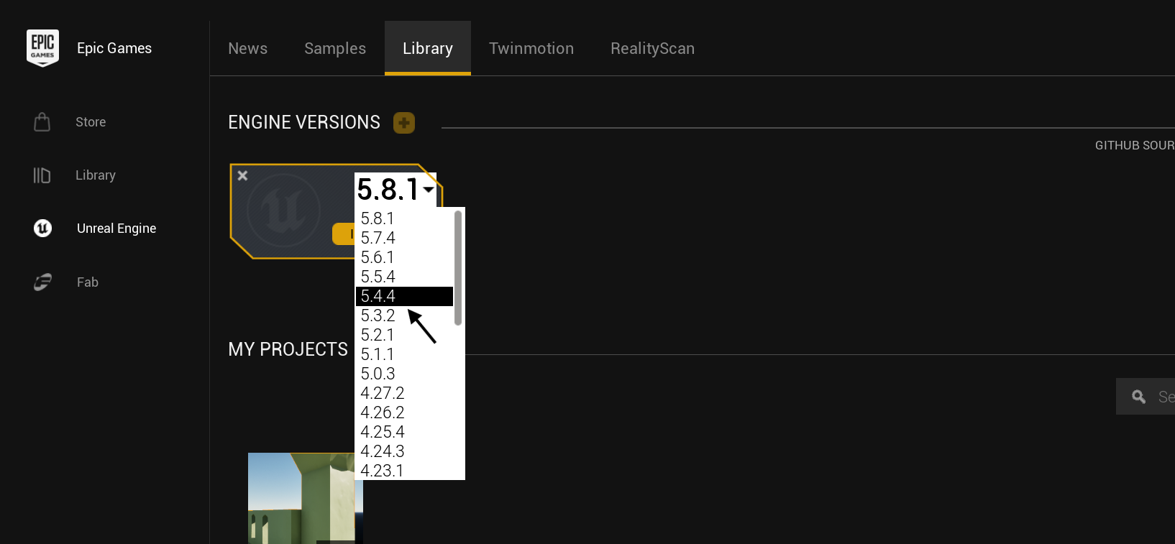Choose version 5.2.1 from the list

(404, 335)
